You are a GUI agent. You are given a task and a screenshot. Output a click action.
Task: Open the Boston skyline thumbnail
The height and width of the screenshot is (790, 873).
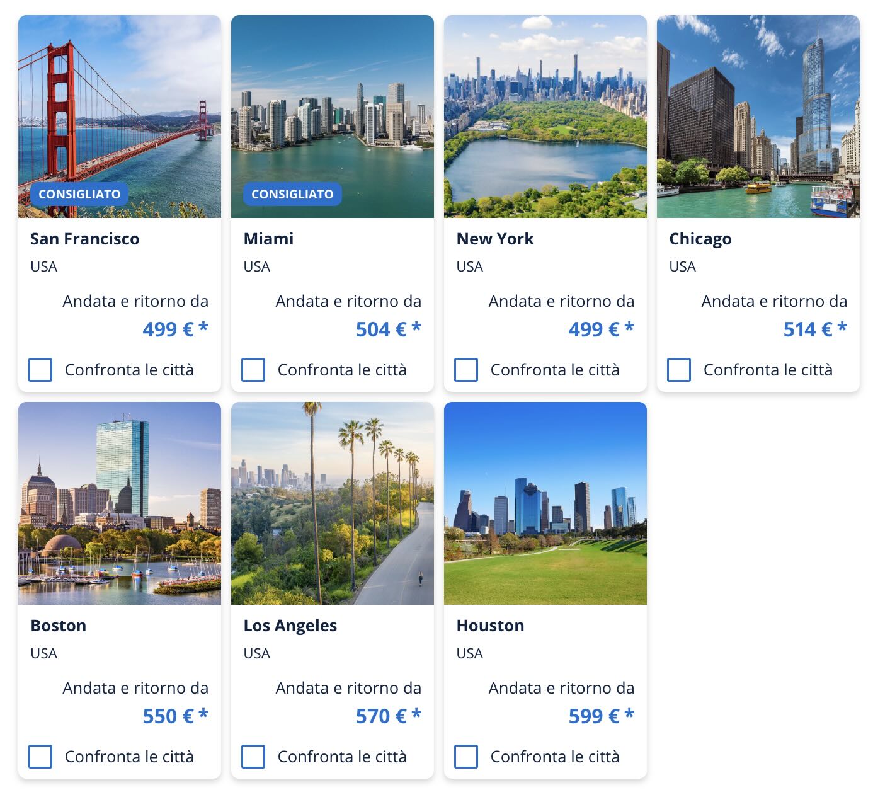(x=119, y=501)
